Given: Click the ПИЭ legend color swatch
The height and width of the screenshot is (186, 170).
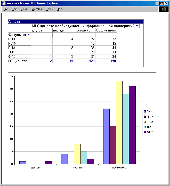Looking at the screenshot, I should point(145,122).
